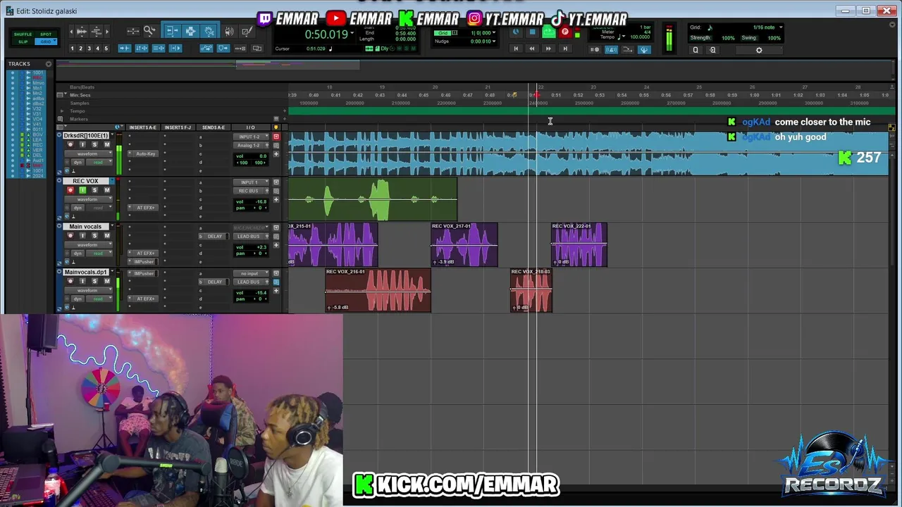The image size is (902, 507).
Task: Toggle Grid edit mode
Action: coord(46,42)
